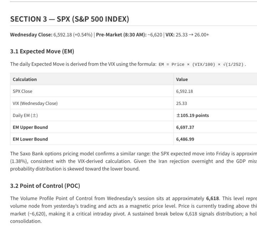Click the EM formula code snippet

point(201,64)
